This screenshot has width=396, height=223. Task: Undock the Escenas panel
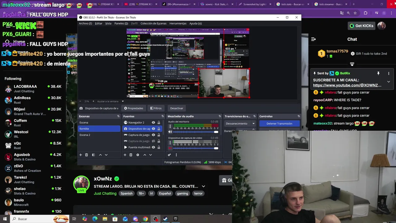point(118,116)
